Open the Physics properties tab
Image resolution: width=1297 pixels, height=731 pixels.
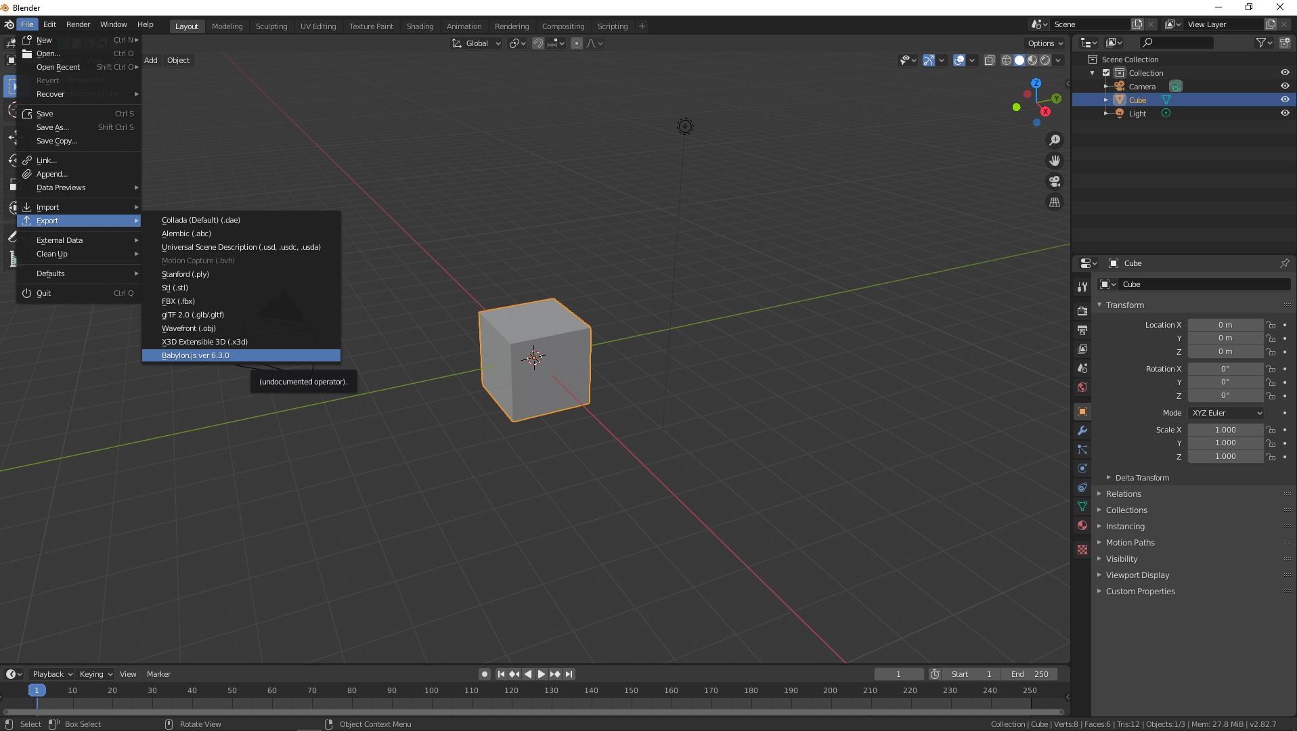(1082, 468)
